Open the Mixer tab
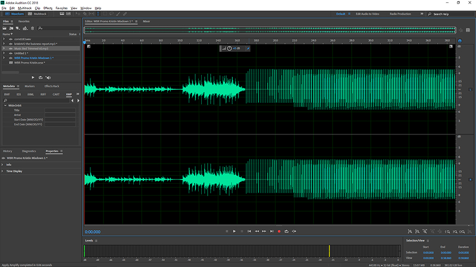 pyautogui.click(x=146, y=21)
